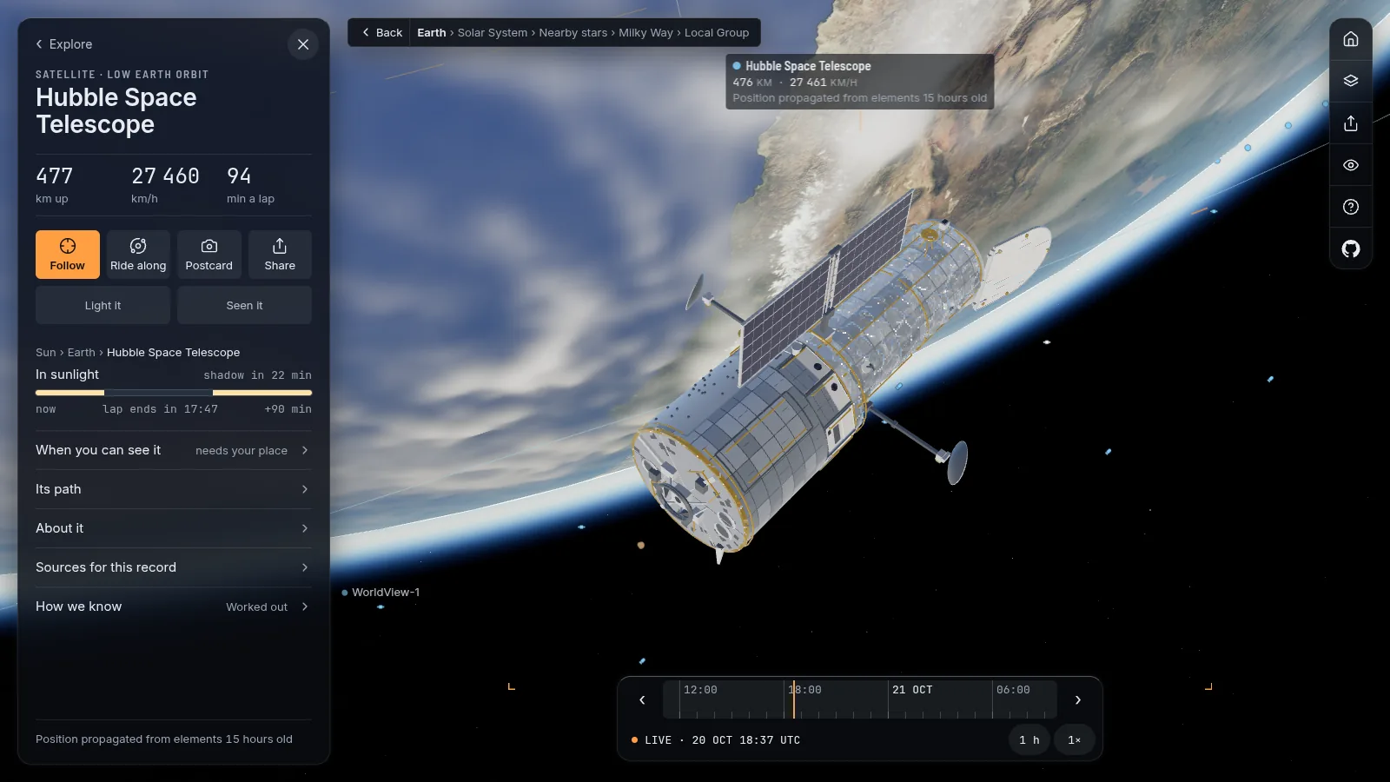Expand the When you can see it row
Screen dimensions: 1390x782
tap(173, 450)
